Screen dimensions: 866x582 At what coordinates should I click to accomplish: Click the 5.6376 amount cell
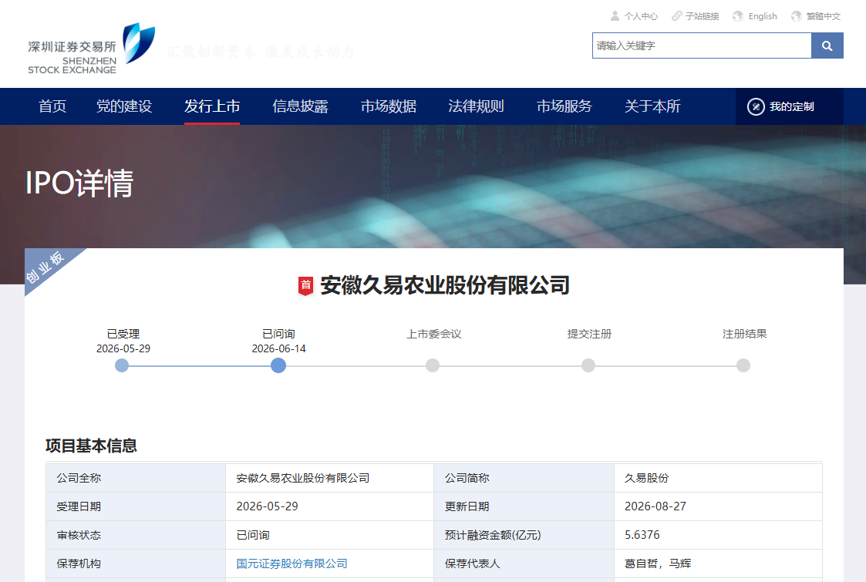pos(718,535)
